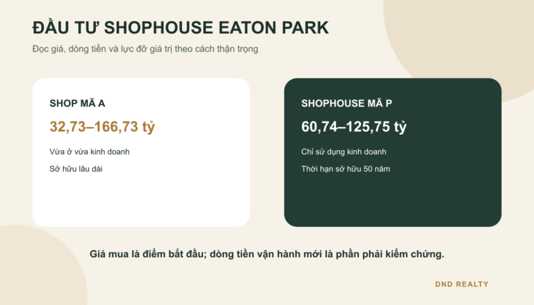Click the line Vừa ở vừa kinh doanh
Image resolution: width=534 pixels, height=305 pixels.
(x=90, y=152)
